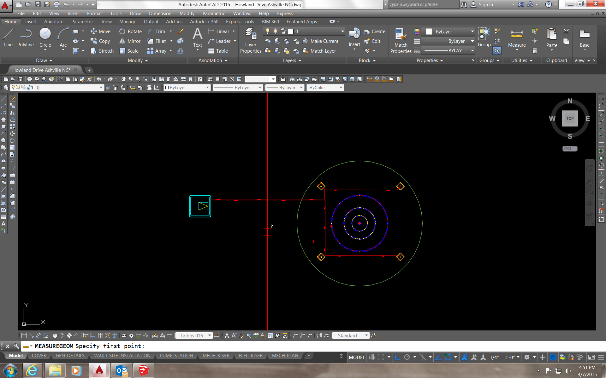Activate the Mirror tool

tap(130, 41)
